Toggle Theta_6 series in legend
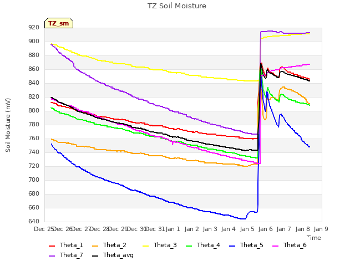The height and width of the screenshot is (266, 355). pos(290,245)
